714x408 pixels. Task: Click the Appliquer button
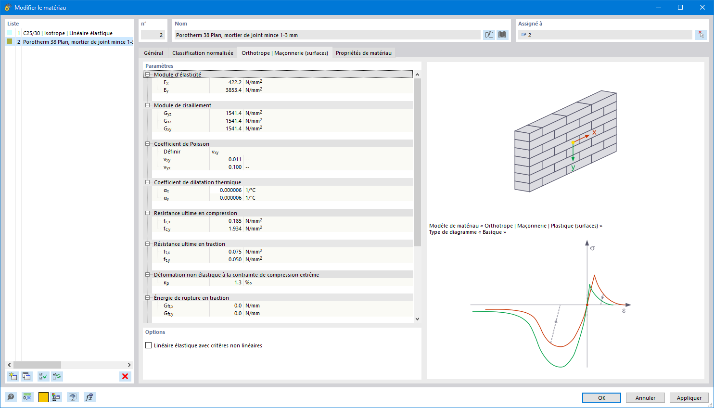[689, 398]
